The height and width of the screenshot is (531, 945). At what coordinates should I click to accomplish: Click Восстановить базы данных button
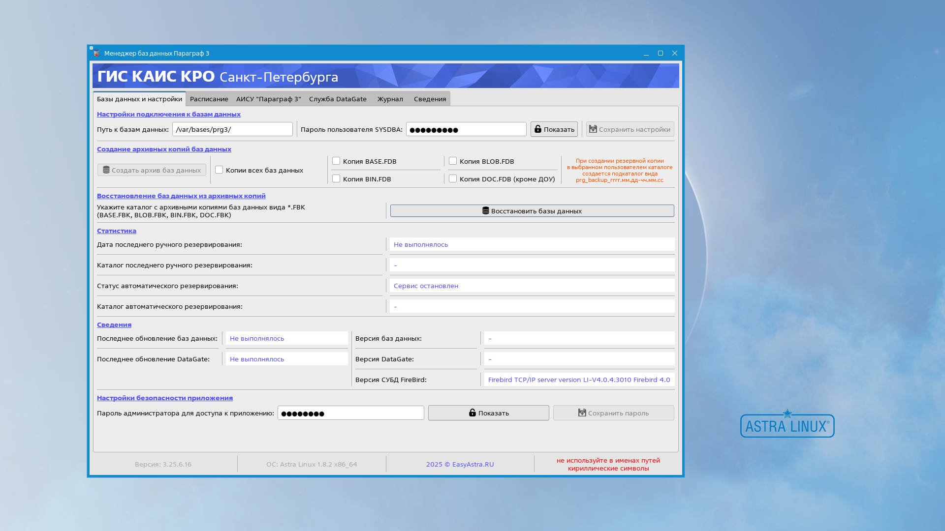tap(532, 211)
